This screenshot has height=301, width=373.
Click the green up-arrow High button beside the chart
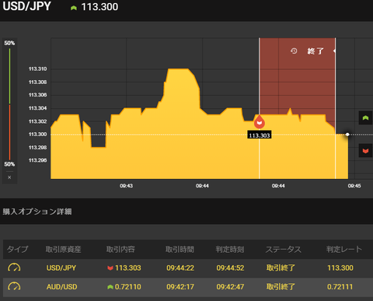365,118
